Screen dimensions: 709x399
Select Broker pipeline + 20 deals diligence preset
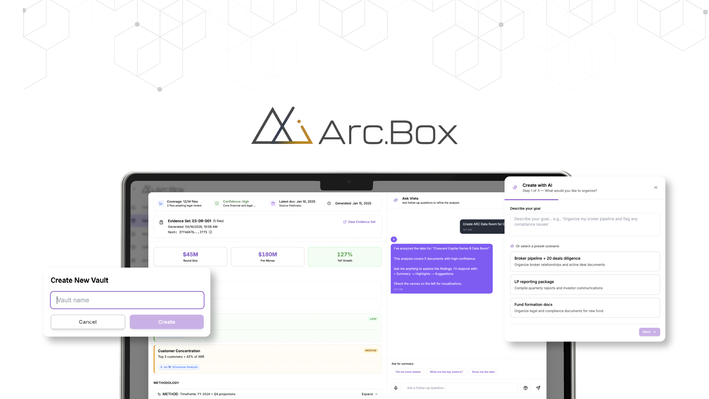point(585,261)
